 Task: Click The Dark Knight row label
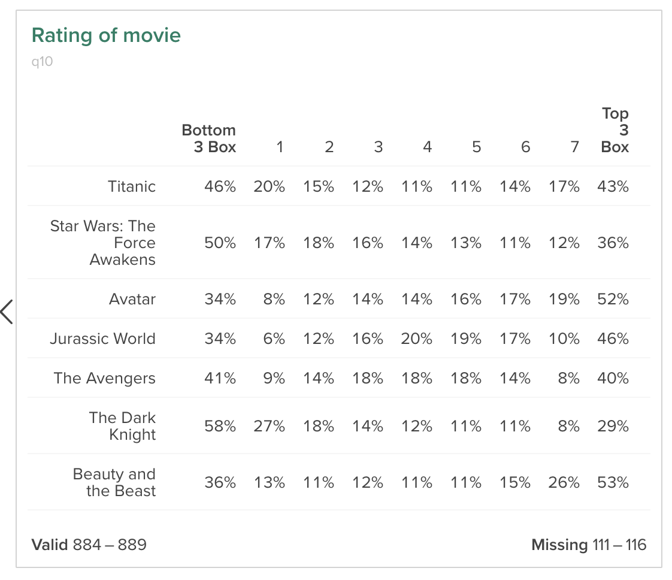[x=122, y=425]
